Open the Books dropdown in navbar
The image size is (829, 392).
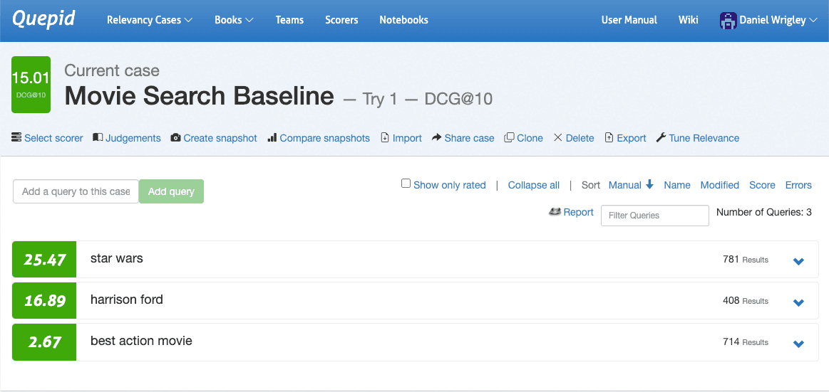click(234, 20)
